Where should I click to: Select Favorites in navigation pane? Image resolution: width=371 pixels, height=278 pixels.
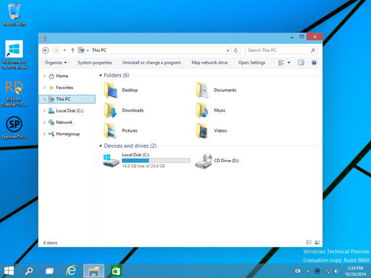(x=64, y=88)
